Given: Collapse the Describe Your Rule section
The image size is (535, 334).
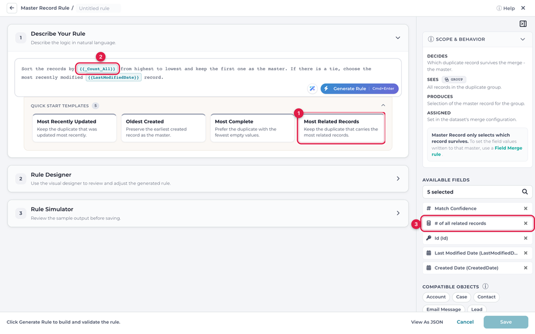Looking at the screenshot, I should click(x=398, y=38).
